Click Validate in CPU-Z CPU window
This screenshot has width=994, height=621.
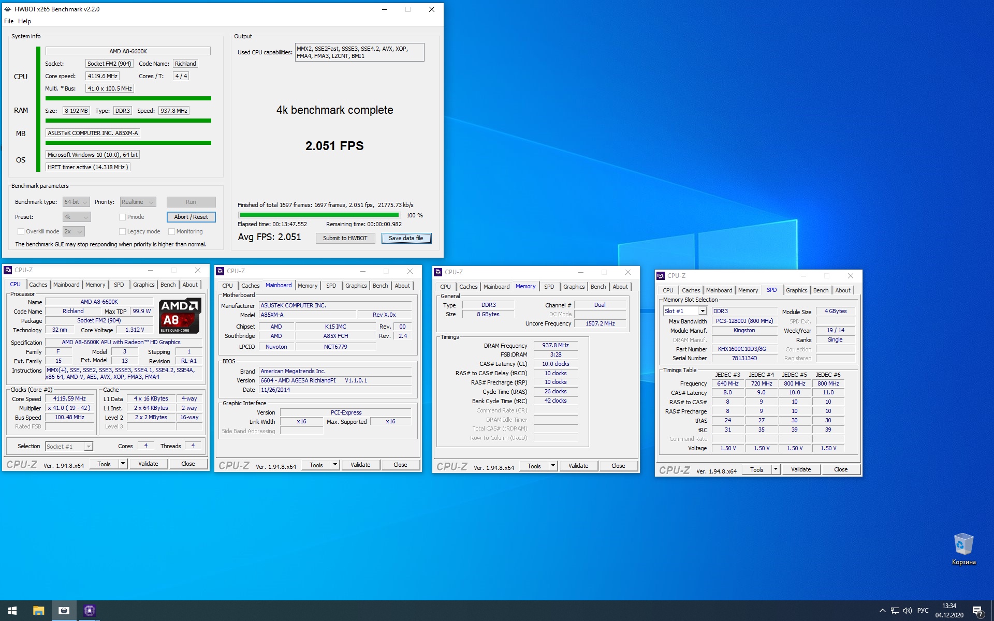click(x=148, y=464)
